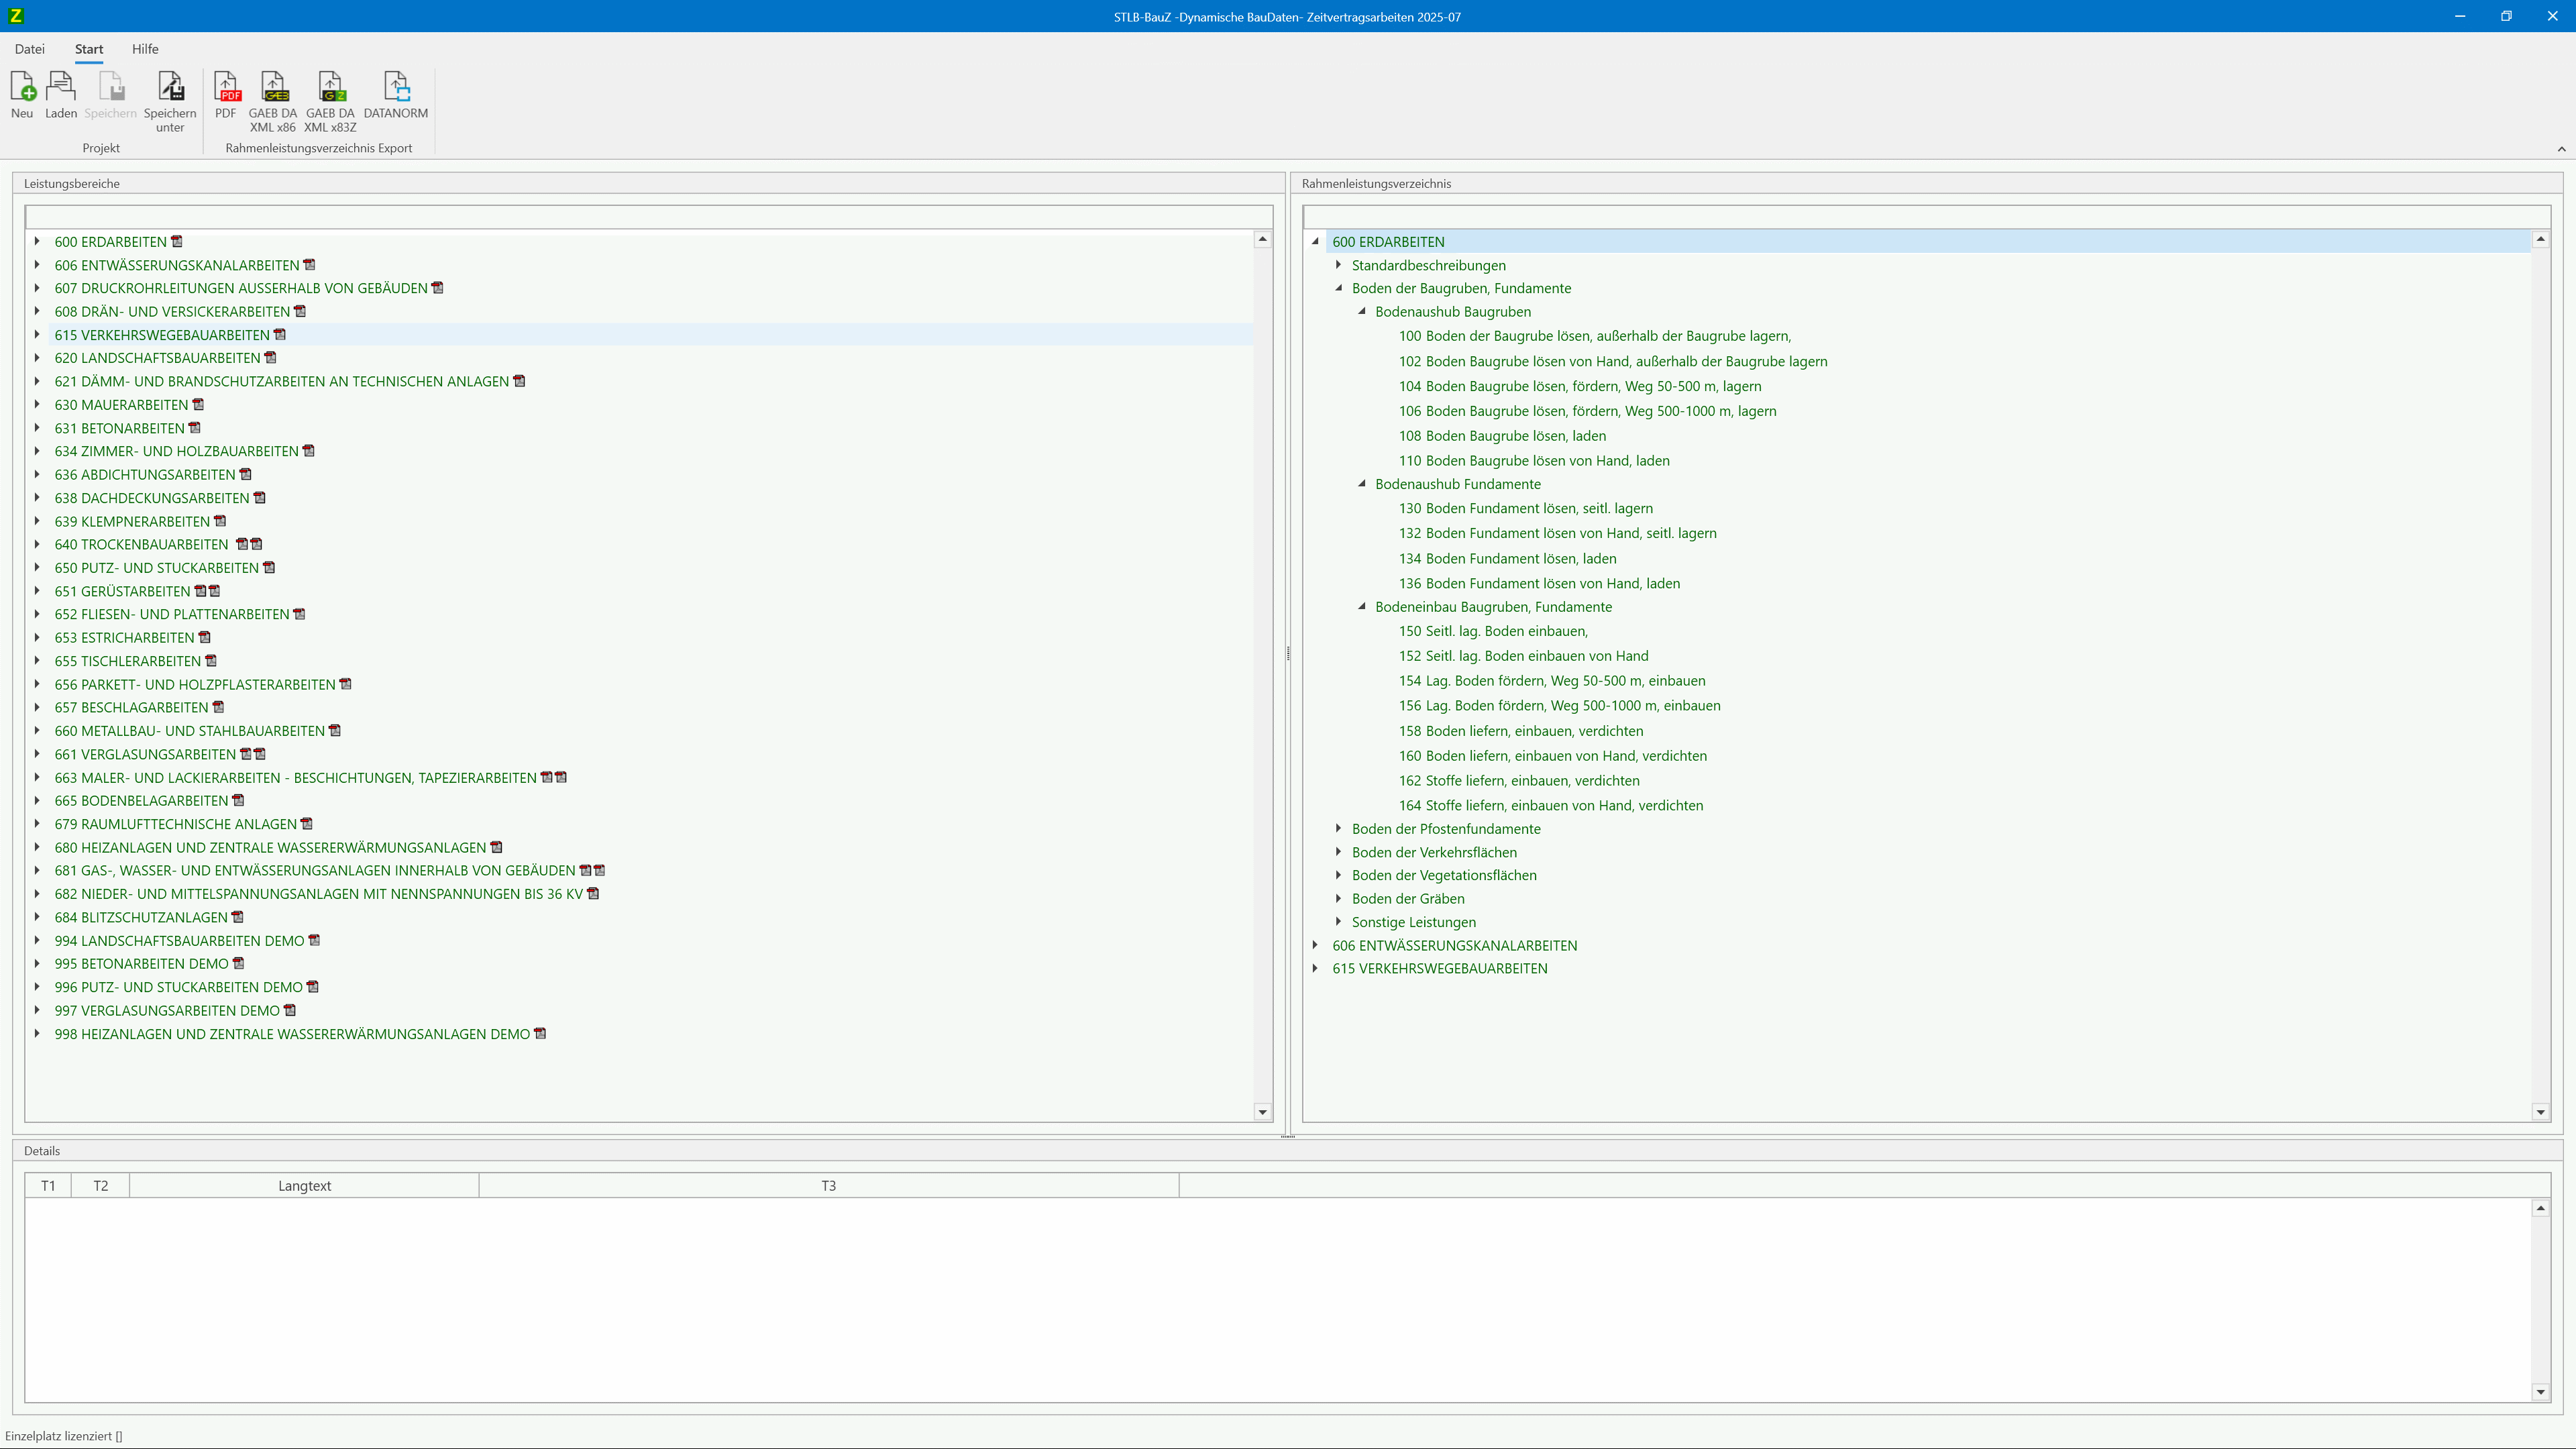Open the Datei menu
Screen dimensions: 2576x1449
pos(29,49)
